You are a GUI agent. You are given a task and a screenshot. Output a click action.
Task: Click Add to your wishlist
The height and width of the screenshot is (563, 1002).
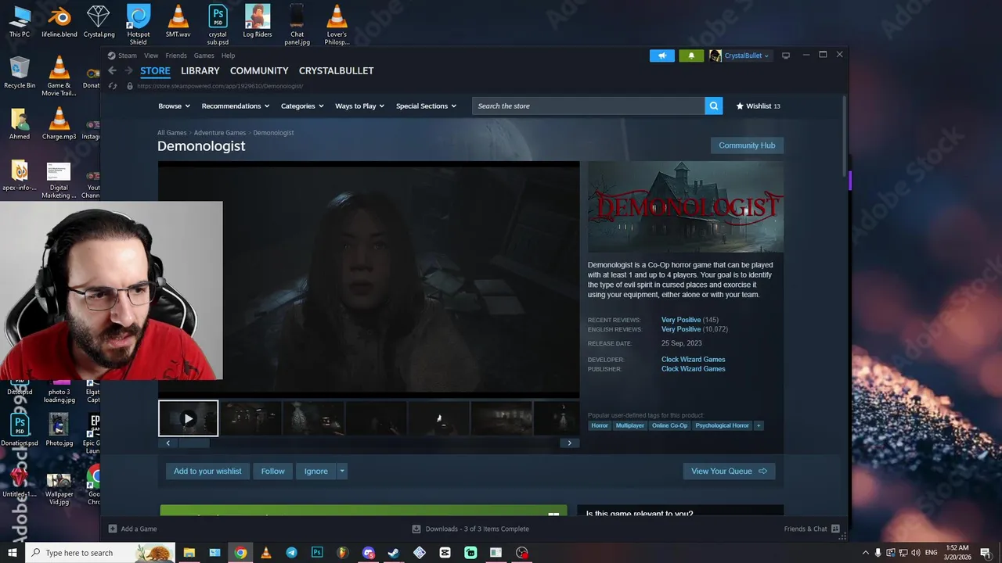click(x=207, y=471)
